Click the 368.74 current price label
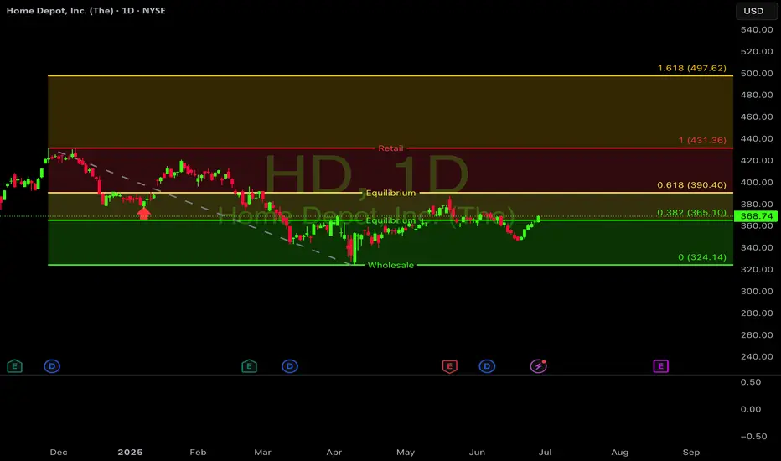 pyautogui.click(x=756, y=216)
